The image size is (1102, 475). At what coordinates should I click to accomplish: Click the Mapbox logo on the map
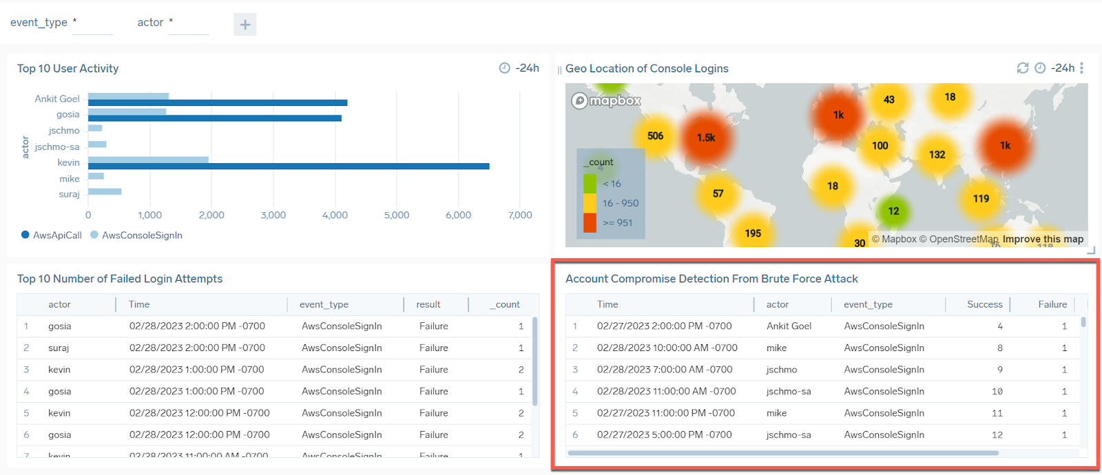coord(606,101)
